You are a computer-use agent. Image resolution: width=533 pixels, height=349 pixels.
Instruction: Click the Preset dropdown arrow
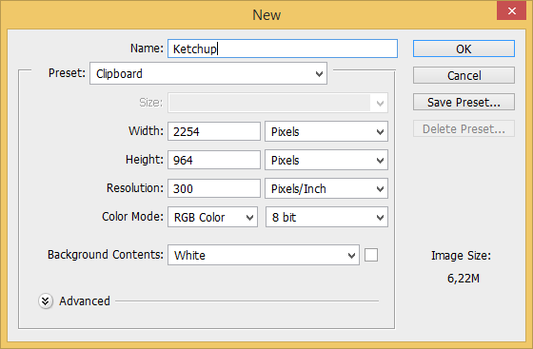point(319,73)
